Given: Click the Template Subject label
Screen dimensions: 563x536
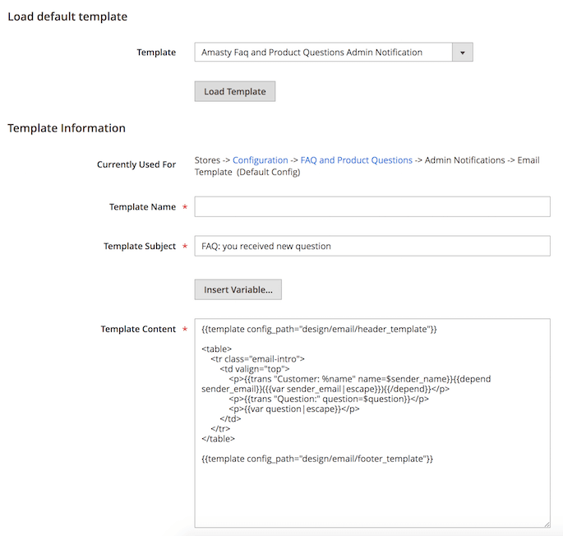Looking at the screenshot, I should 140,247.
